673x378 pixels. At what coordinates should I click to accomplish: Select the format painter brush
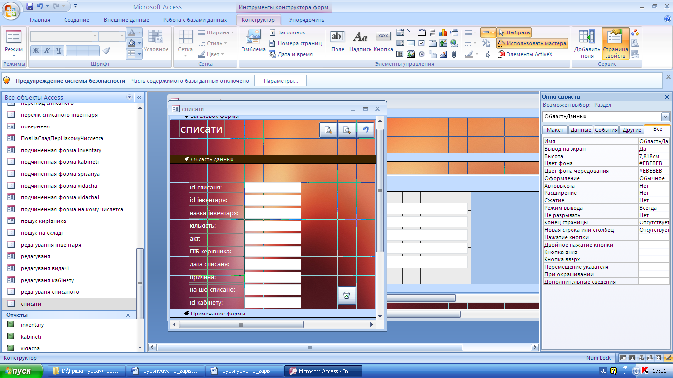pyautogui.click(x=107, y=50)
